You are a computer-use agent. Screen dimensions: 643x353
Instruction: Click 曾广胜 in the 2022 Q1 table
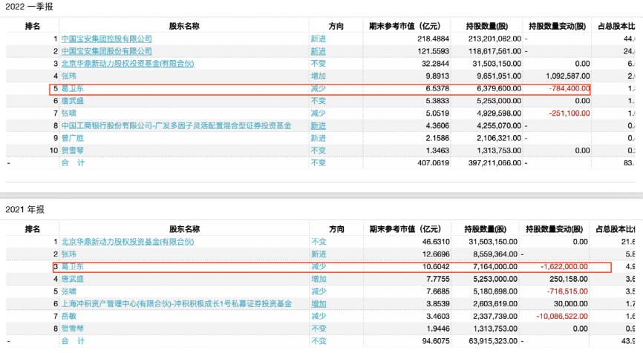[x=71, y=138]
